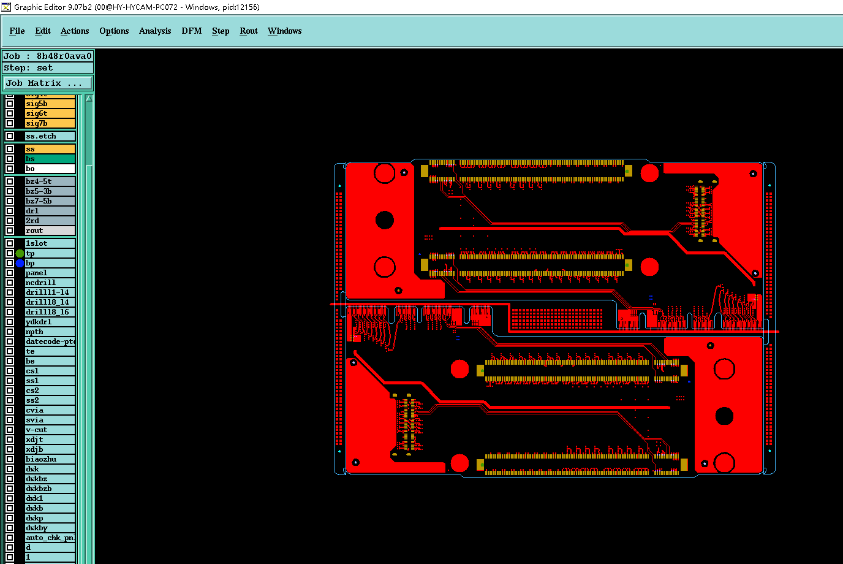Toggle the checkbox for layer tp
Viewport: 843px width, 564px height.
[10, 253]
